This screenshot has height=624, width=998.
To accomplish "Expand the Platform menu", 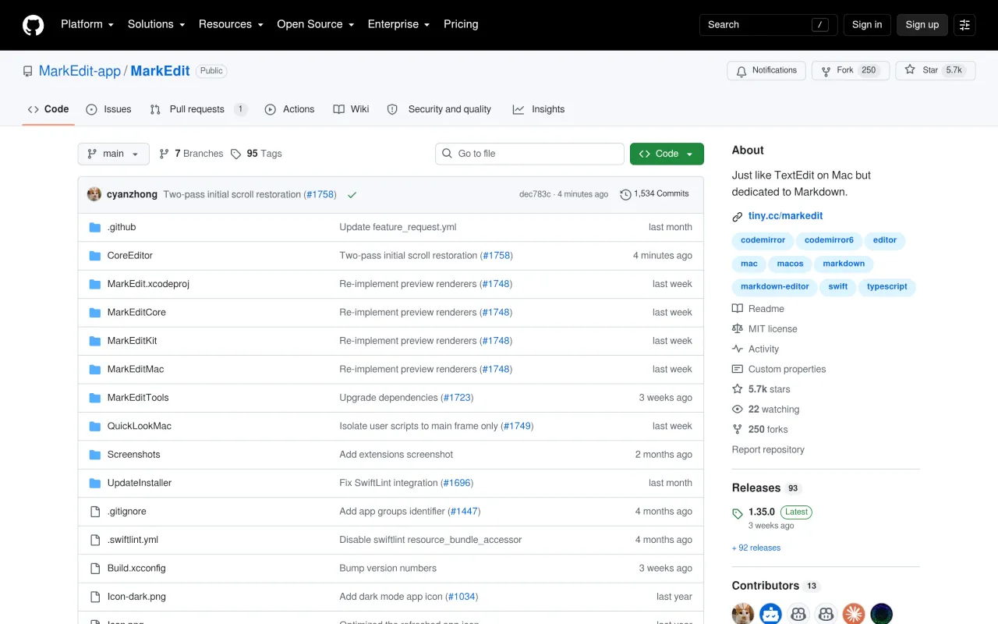I will [87, 24].
